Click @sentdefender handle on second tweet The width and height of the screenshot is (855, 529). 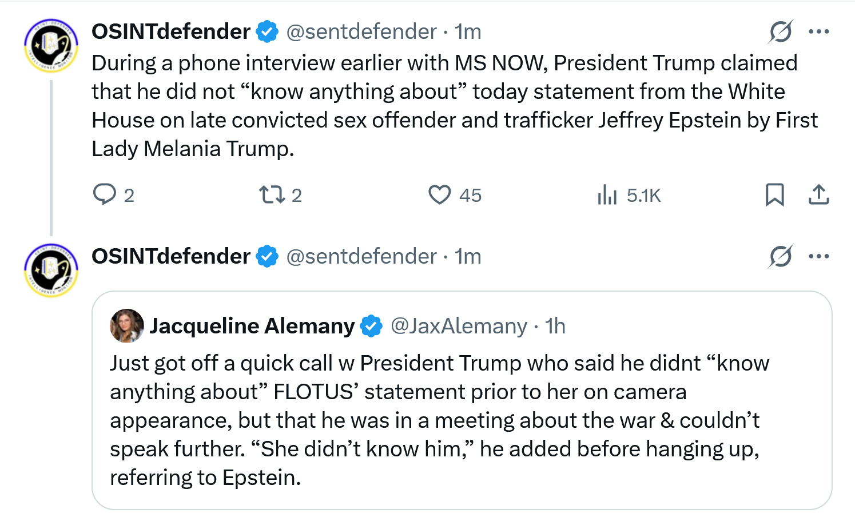[x=361, y=257]
